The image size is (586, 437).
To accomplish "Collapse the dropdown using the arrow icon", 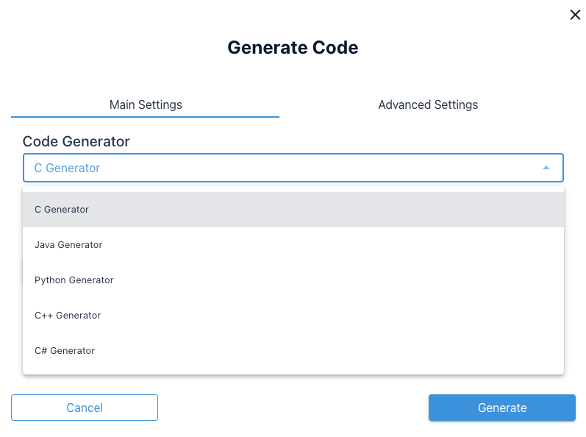I will [x=546, y=168].
